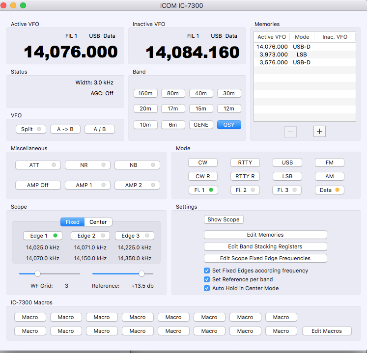Screen dimensions: 367x353
Task: Enable the NR noise reduction toggle
Action: coord(87,165)
